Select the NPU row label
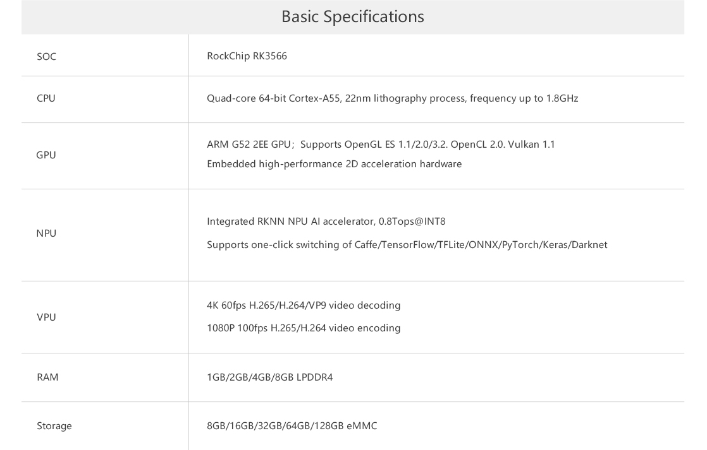 tap(46, 233)
